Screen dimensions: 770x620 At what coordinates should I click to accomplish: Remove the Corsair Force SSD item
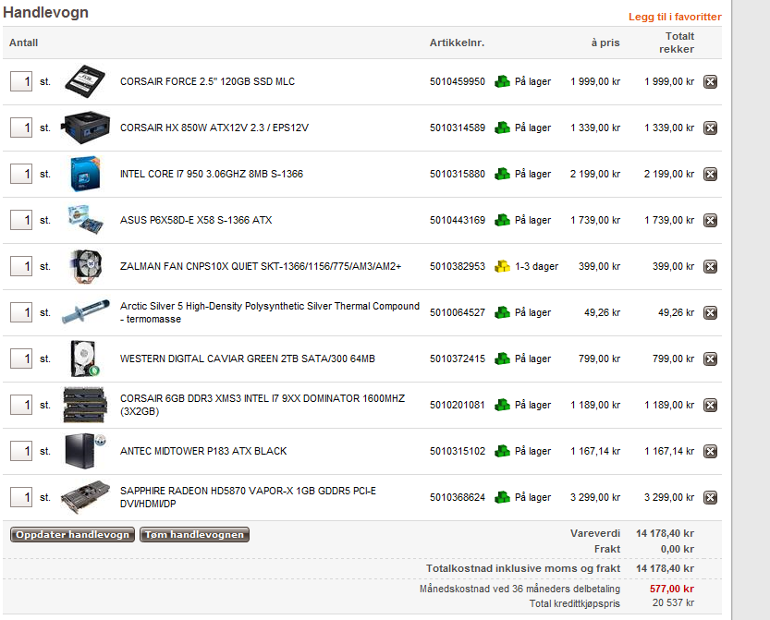click(x=710, y=81)
